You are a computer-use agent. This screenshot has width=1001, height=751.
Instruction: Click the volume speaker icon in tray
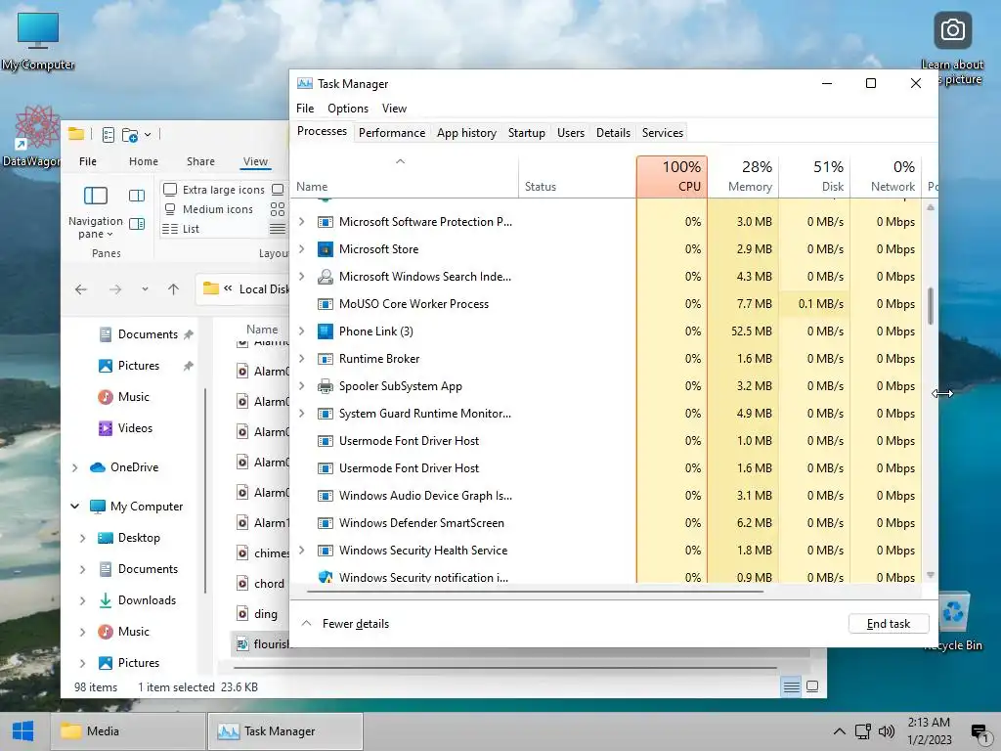pyautogui.click(x=887, y=731)
